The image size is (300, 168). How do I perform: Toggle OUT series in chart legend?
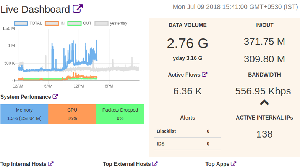pyautogui.click(x=74, y=23)
